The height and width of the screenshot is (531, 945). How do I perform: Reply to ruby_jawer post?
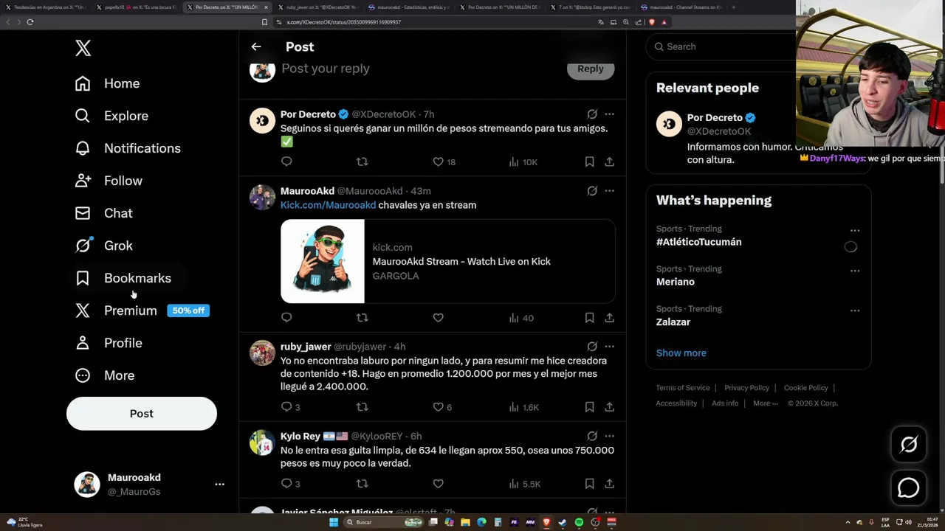[289, 407]
